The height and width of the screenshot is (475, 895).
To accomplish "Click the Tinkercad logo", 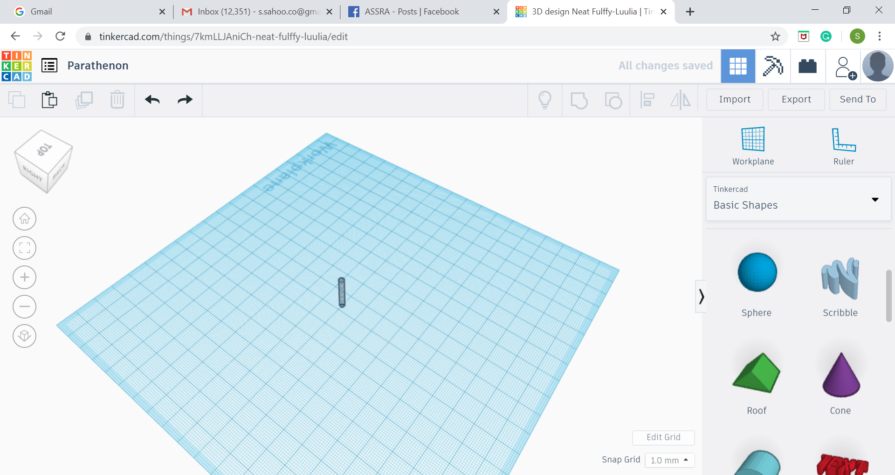I will pos(17,66).
